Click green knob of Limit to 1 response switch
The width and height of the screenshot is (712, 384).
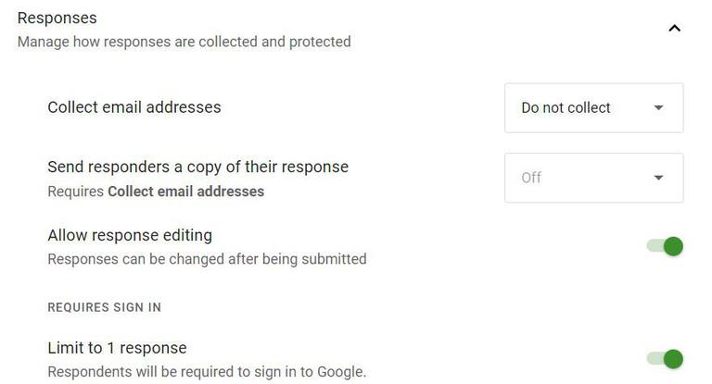pyautogui.click(x=674, y=359)
